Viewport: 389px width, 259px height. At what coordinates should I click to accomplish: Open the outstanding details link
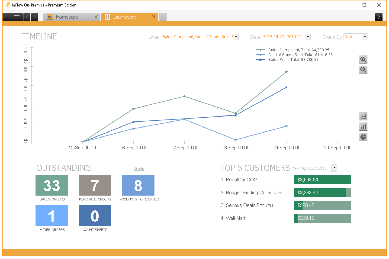(139, 169)
